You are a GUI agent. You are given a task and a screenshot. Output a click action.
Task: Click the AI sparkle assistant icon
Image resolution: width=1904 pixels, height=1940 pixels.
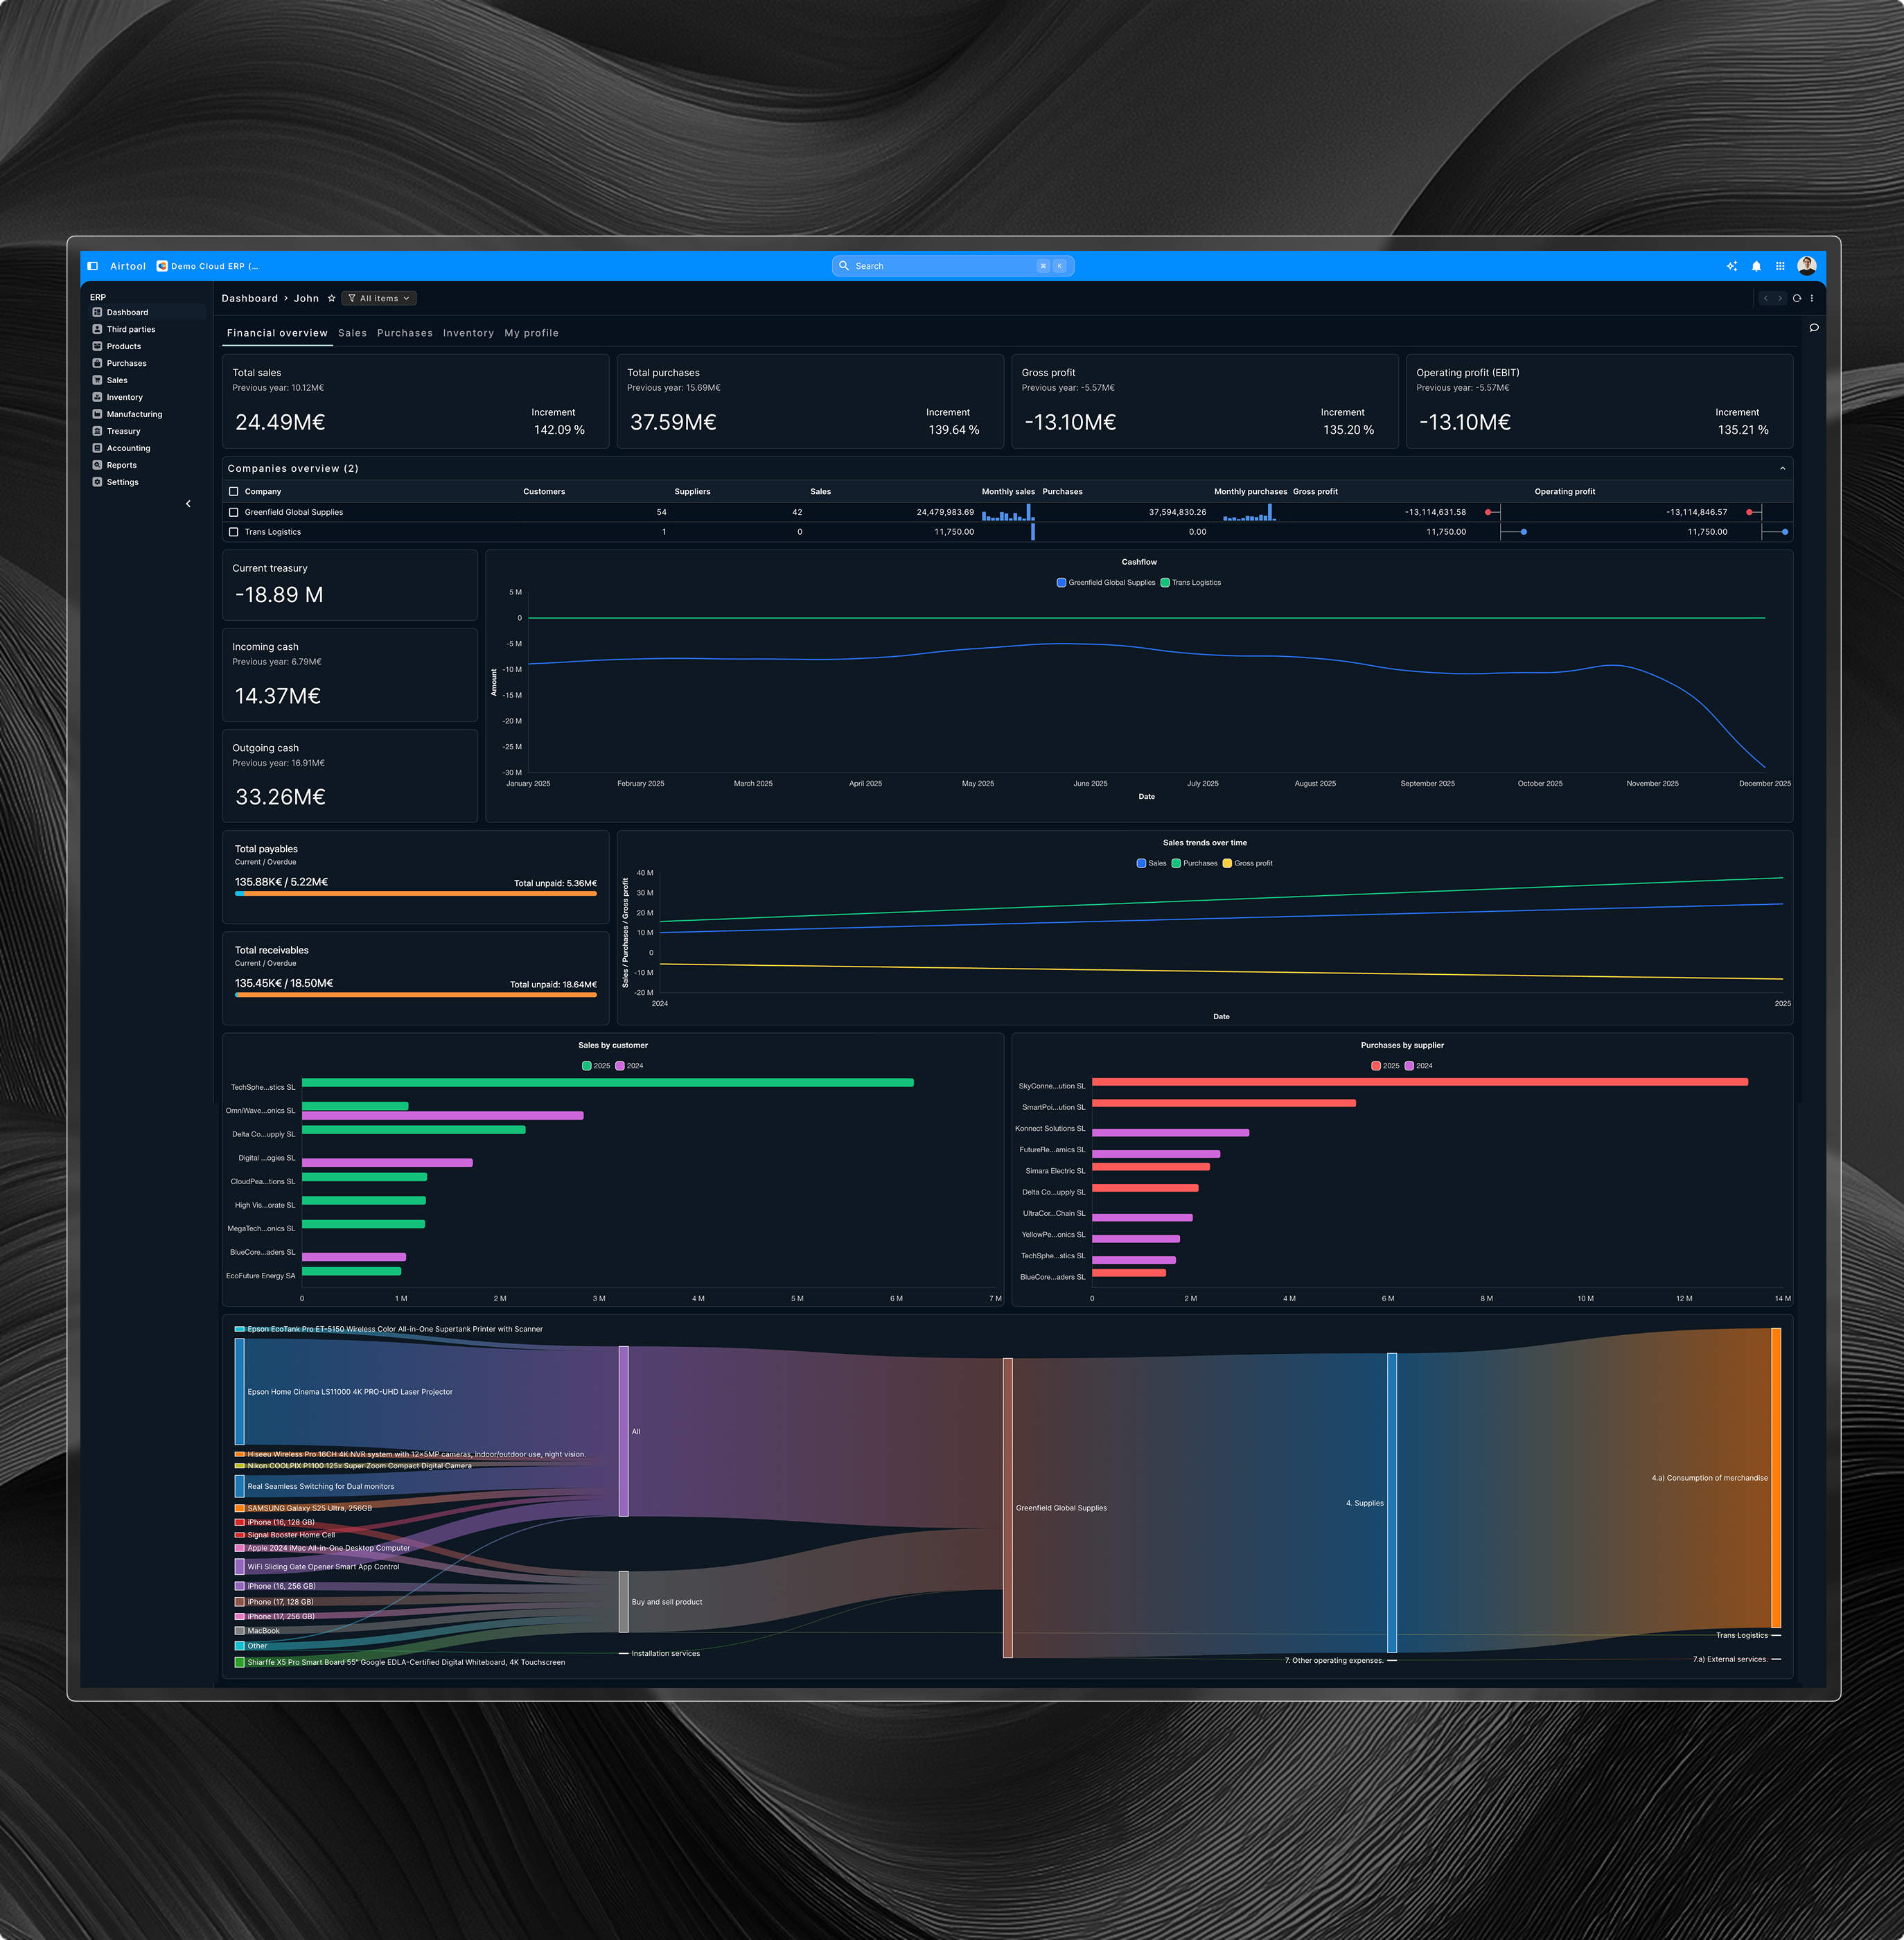click(1732, 266)
